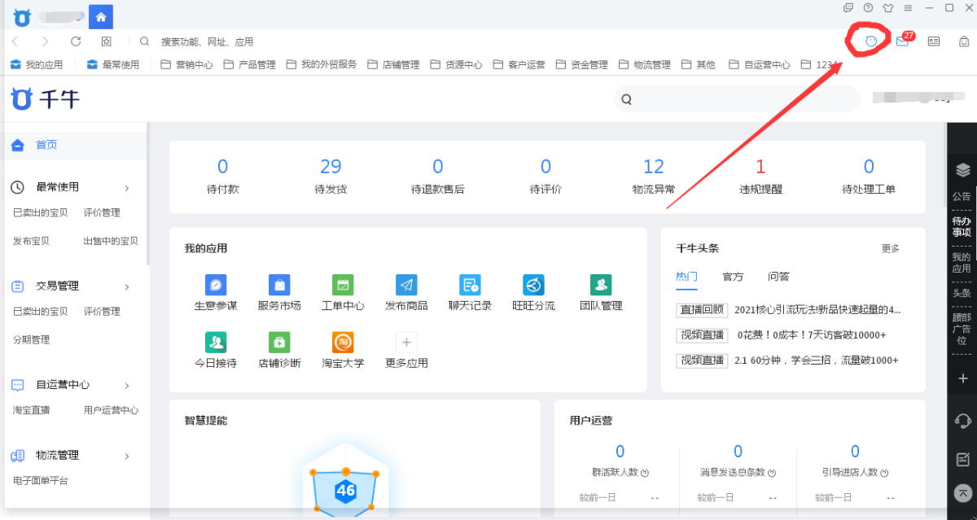This screenshot has width=977, height=520.
Task: Open the 资金管理 bookmark folder
Action: click(x=582, y=64)
